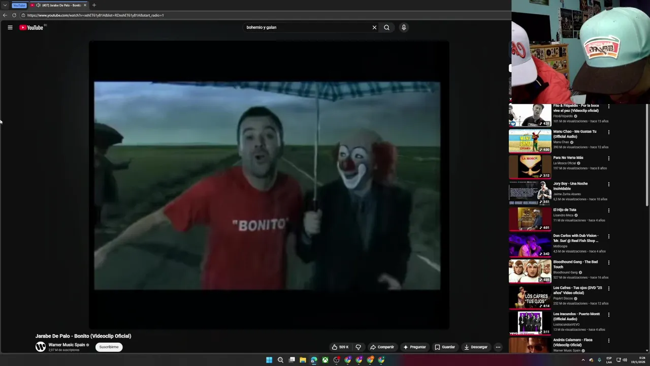Open the YouTube hamburger guide menu
The width and height of the screenshot is (650, 366).
[x=10, y=27]
